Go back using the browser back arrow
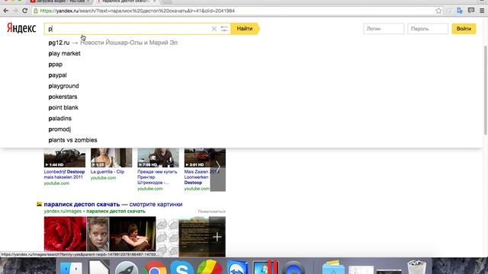 coord(6,11)
